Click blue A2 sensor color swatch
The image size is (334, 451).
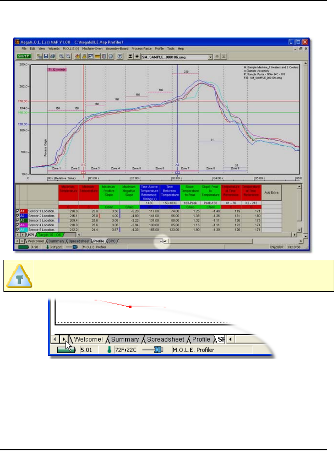(23, 216)
